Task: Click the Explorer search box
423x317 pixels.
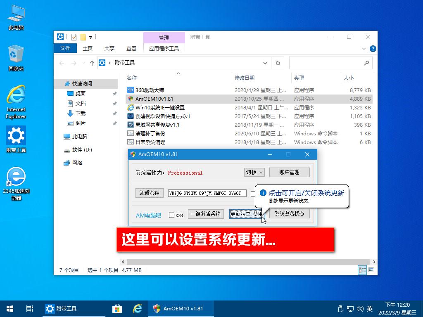Action: pyautogui.click(x=331, y=63)
